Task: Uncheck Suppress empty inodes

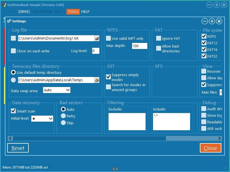Action: (x=109, y=77)
